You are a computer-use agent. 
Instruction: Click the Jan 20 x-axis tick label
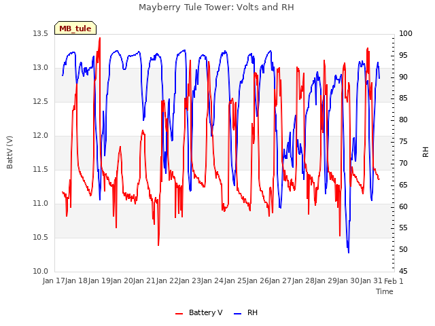coord(122,280)
